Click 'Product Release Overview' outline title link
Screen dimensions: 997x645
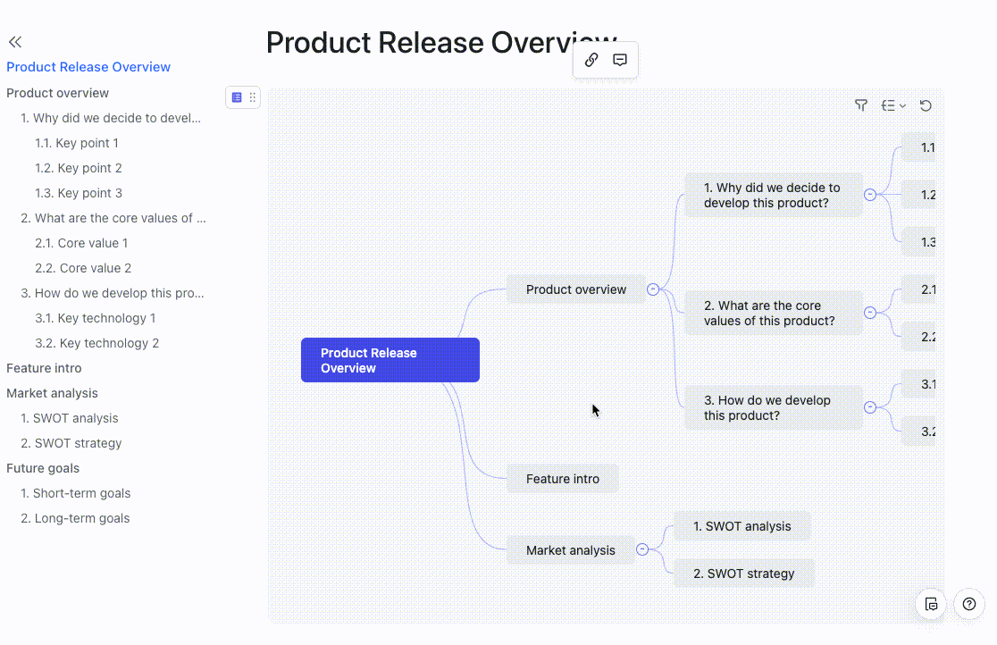point(88,67)
